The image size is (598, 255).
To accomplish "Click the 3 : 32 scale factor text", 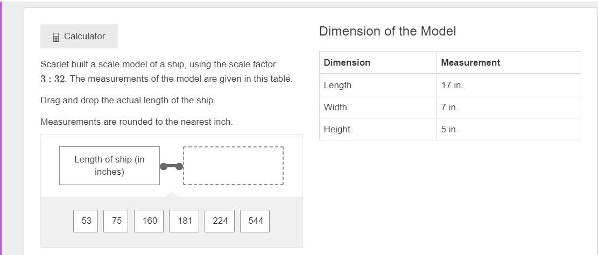I will pos(53,79).
